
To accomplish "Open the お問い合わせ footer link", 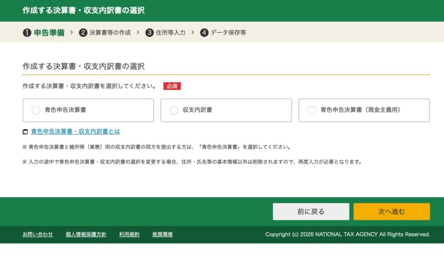I will [x=38, y=234].
